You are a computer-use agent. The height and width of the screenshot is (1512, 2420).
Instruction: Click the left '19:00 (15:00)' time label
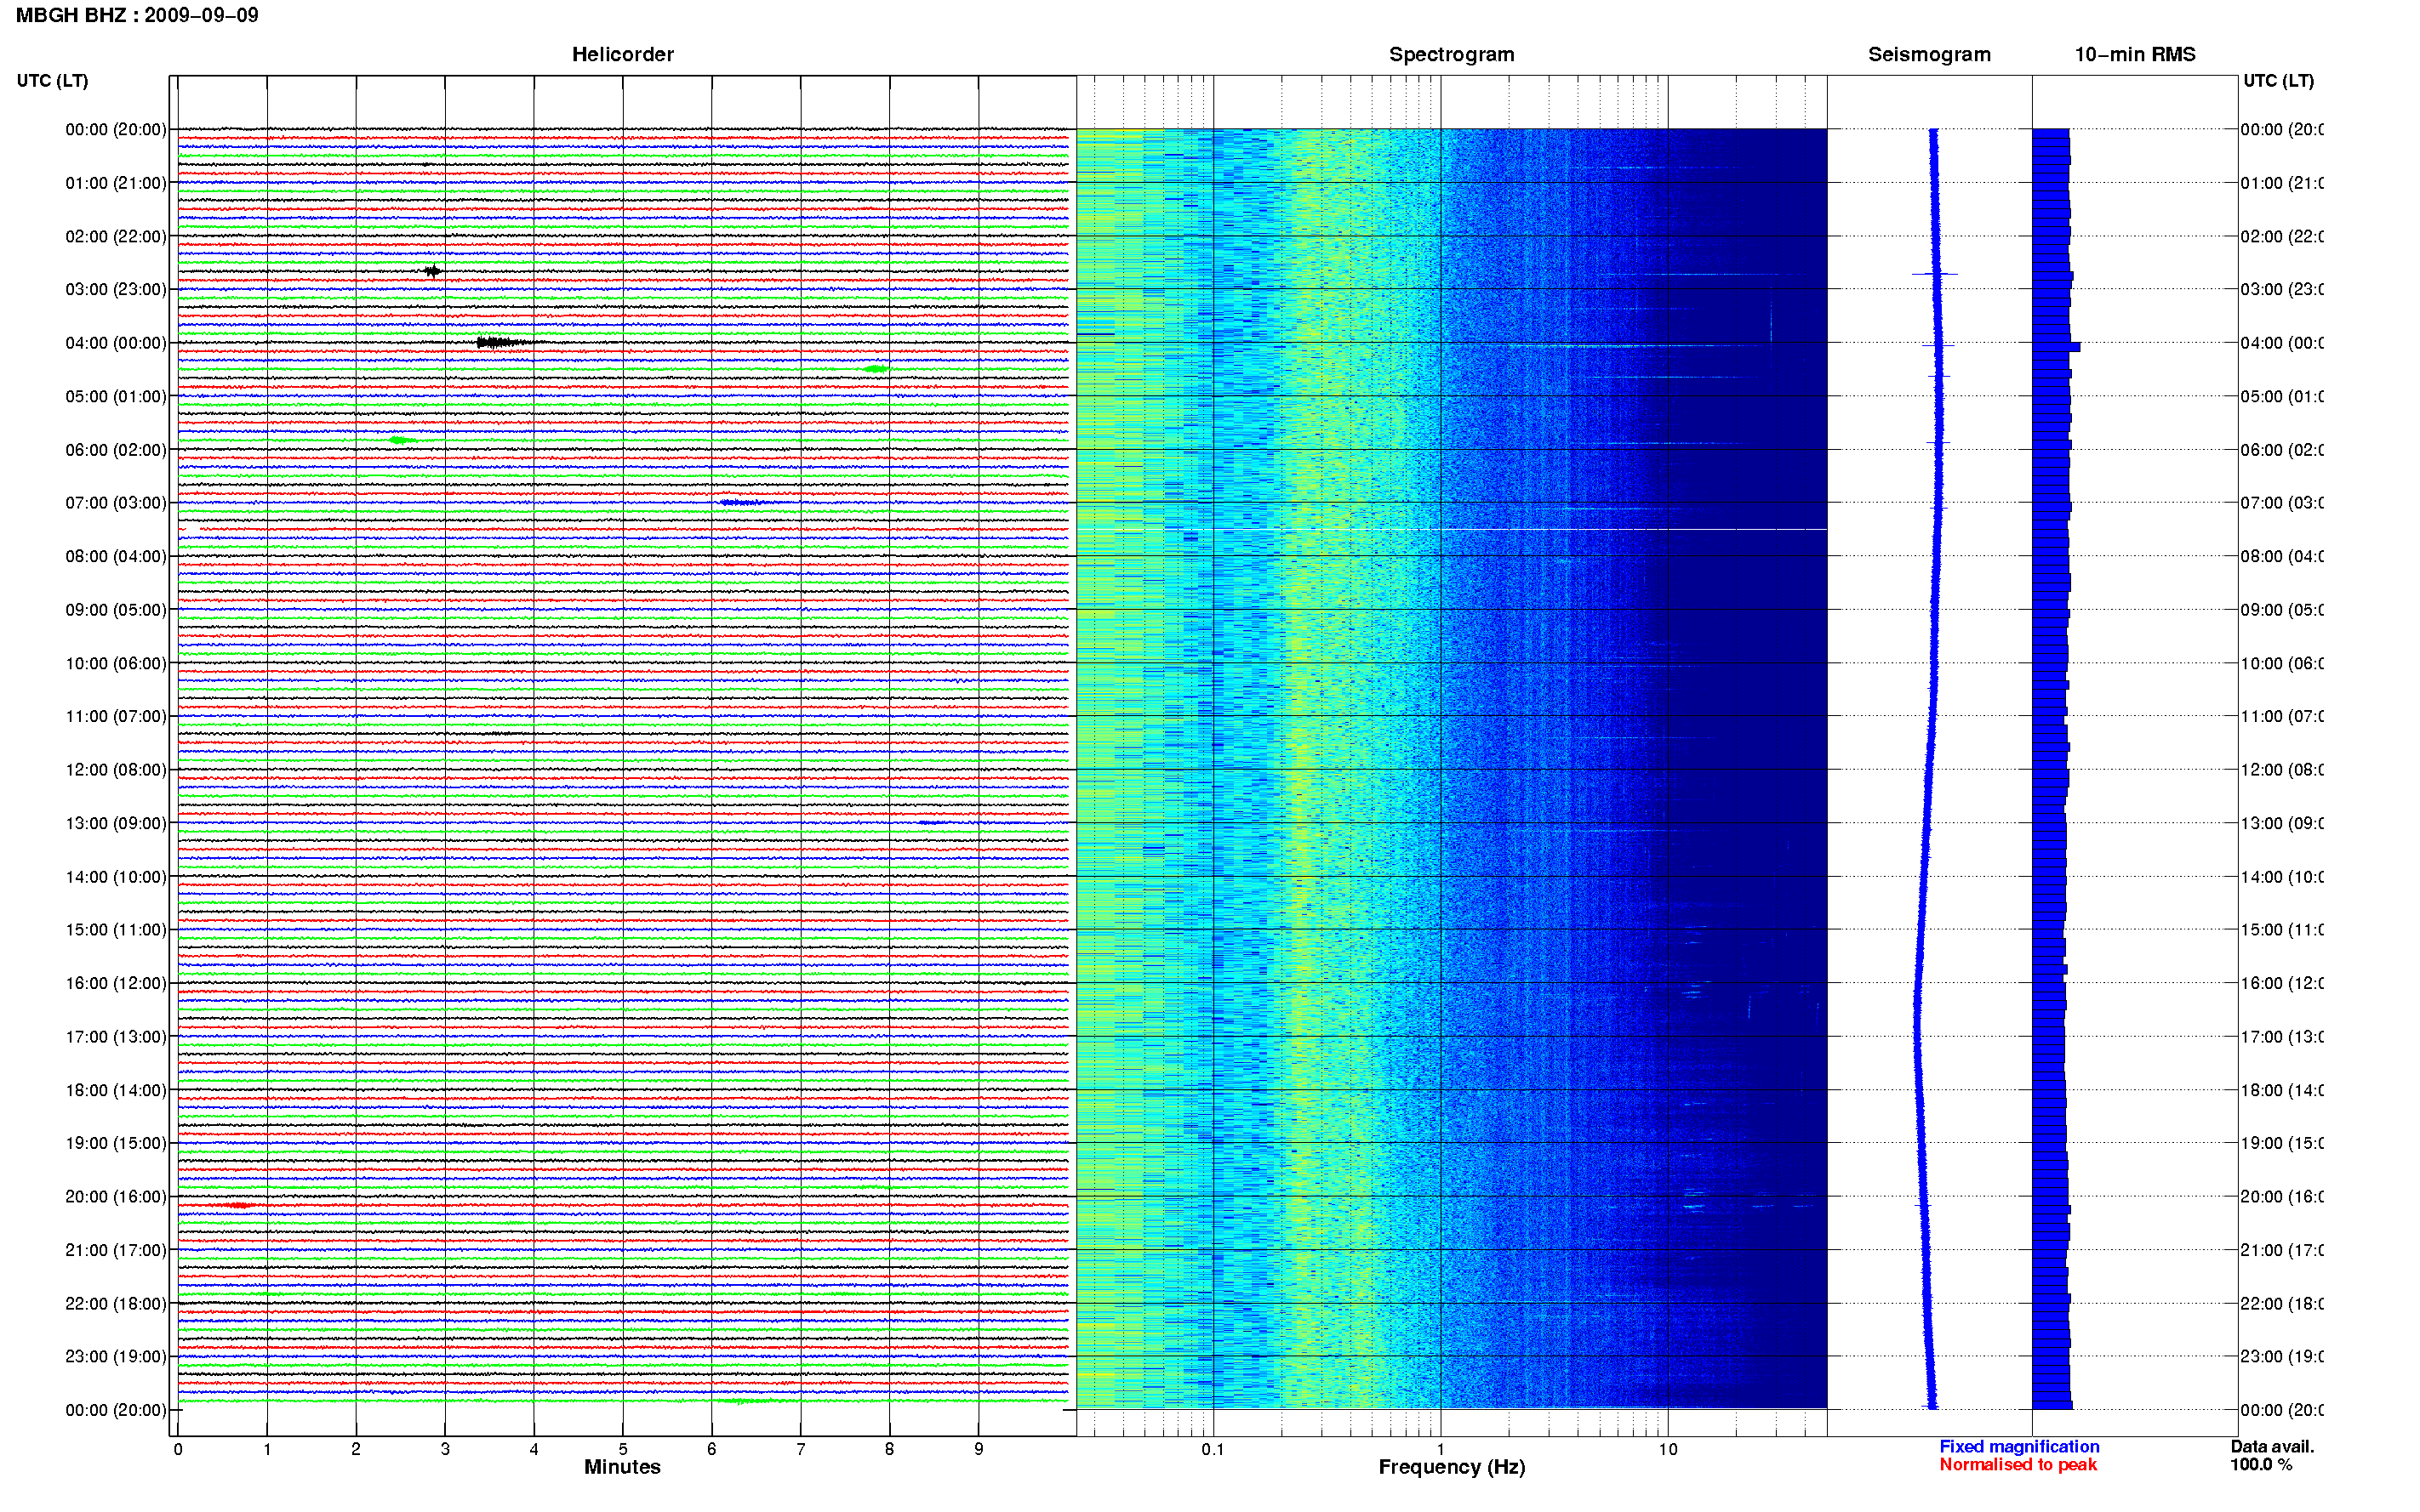pos(116,1143)
